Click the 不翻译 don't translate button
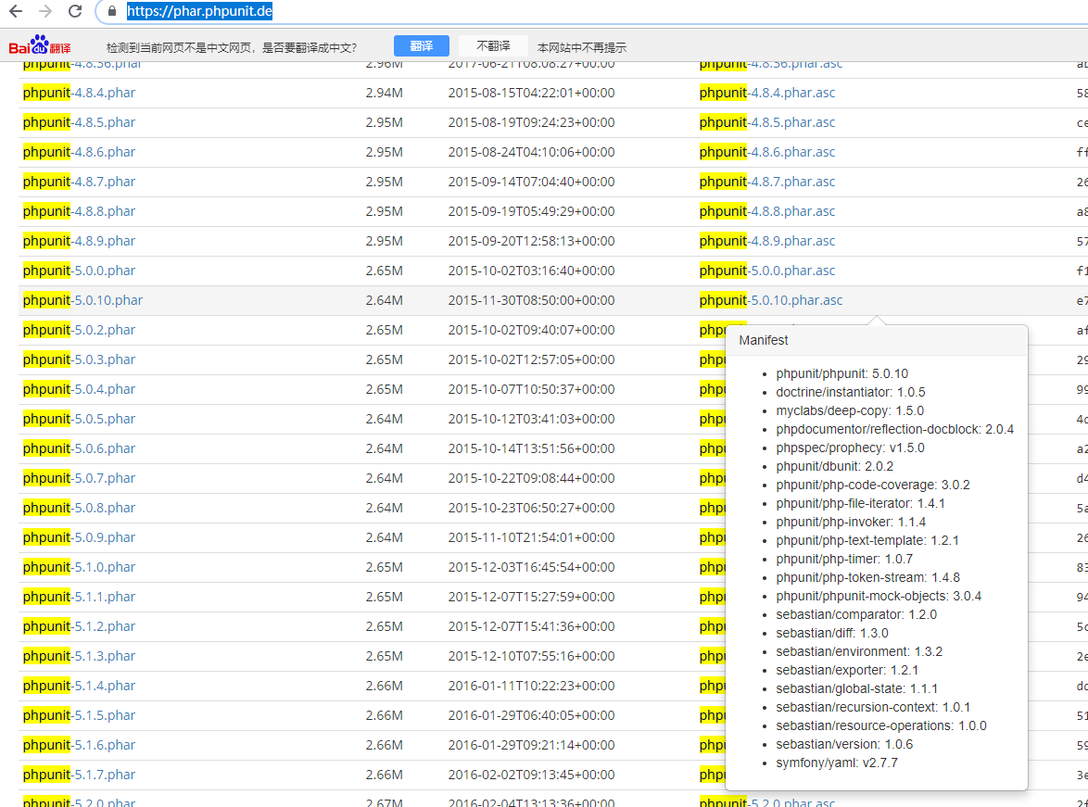The image size is (1088, 807). (x=493, y=46)
